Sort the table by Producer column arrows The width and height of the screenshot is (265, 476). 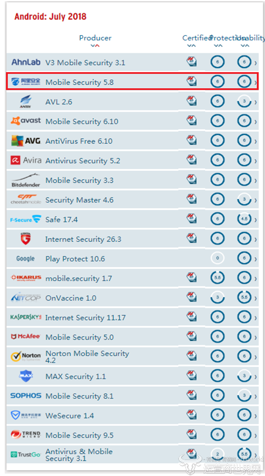pos(95,46)
